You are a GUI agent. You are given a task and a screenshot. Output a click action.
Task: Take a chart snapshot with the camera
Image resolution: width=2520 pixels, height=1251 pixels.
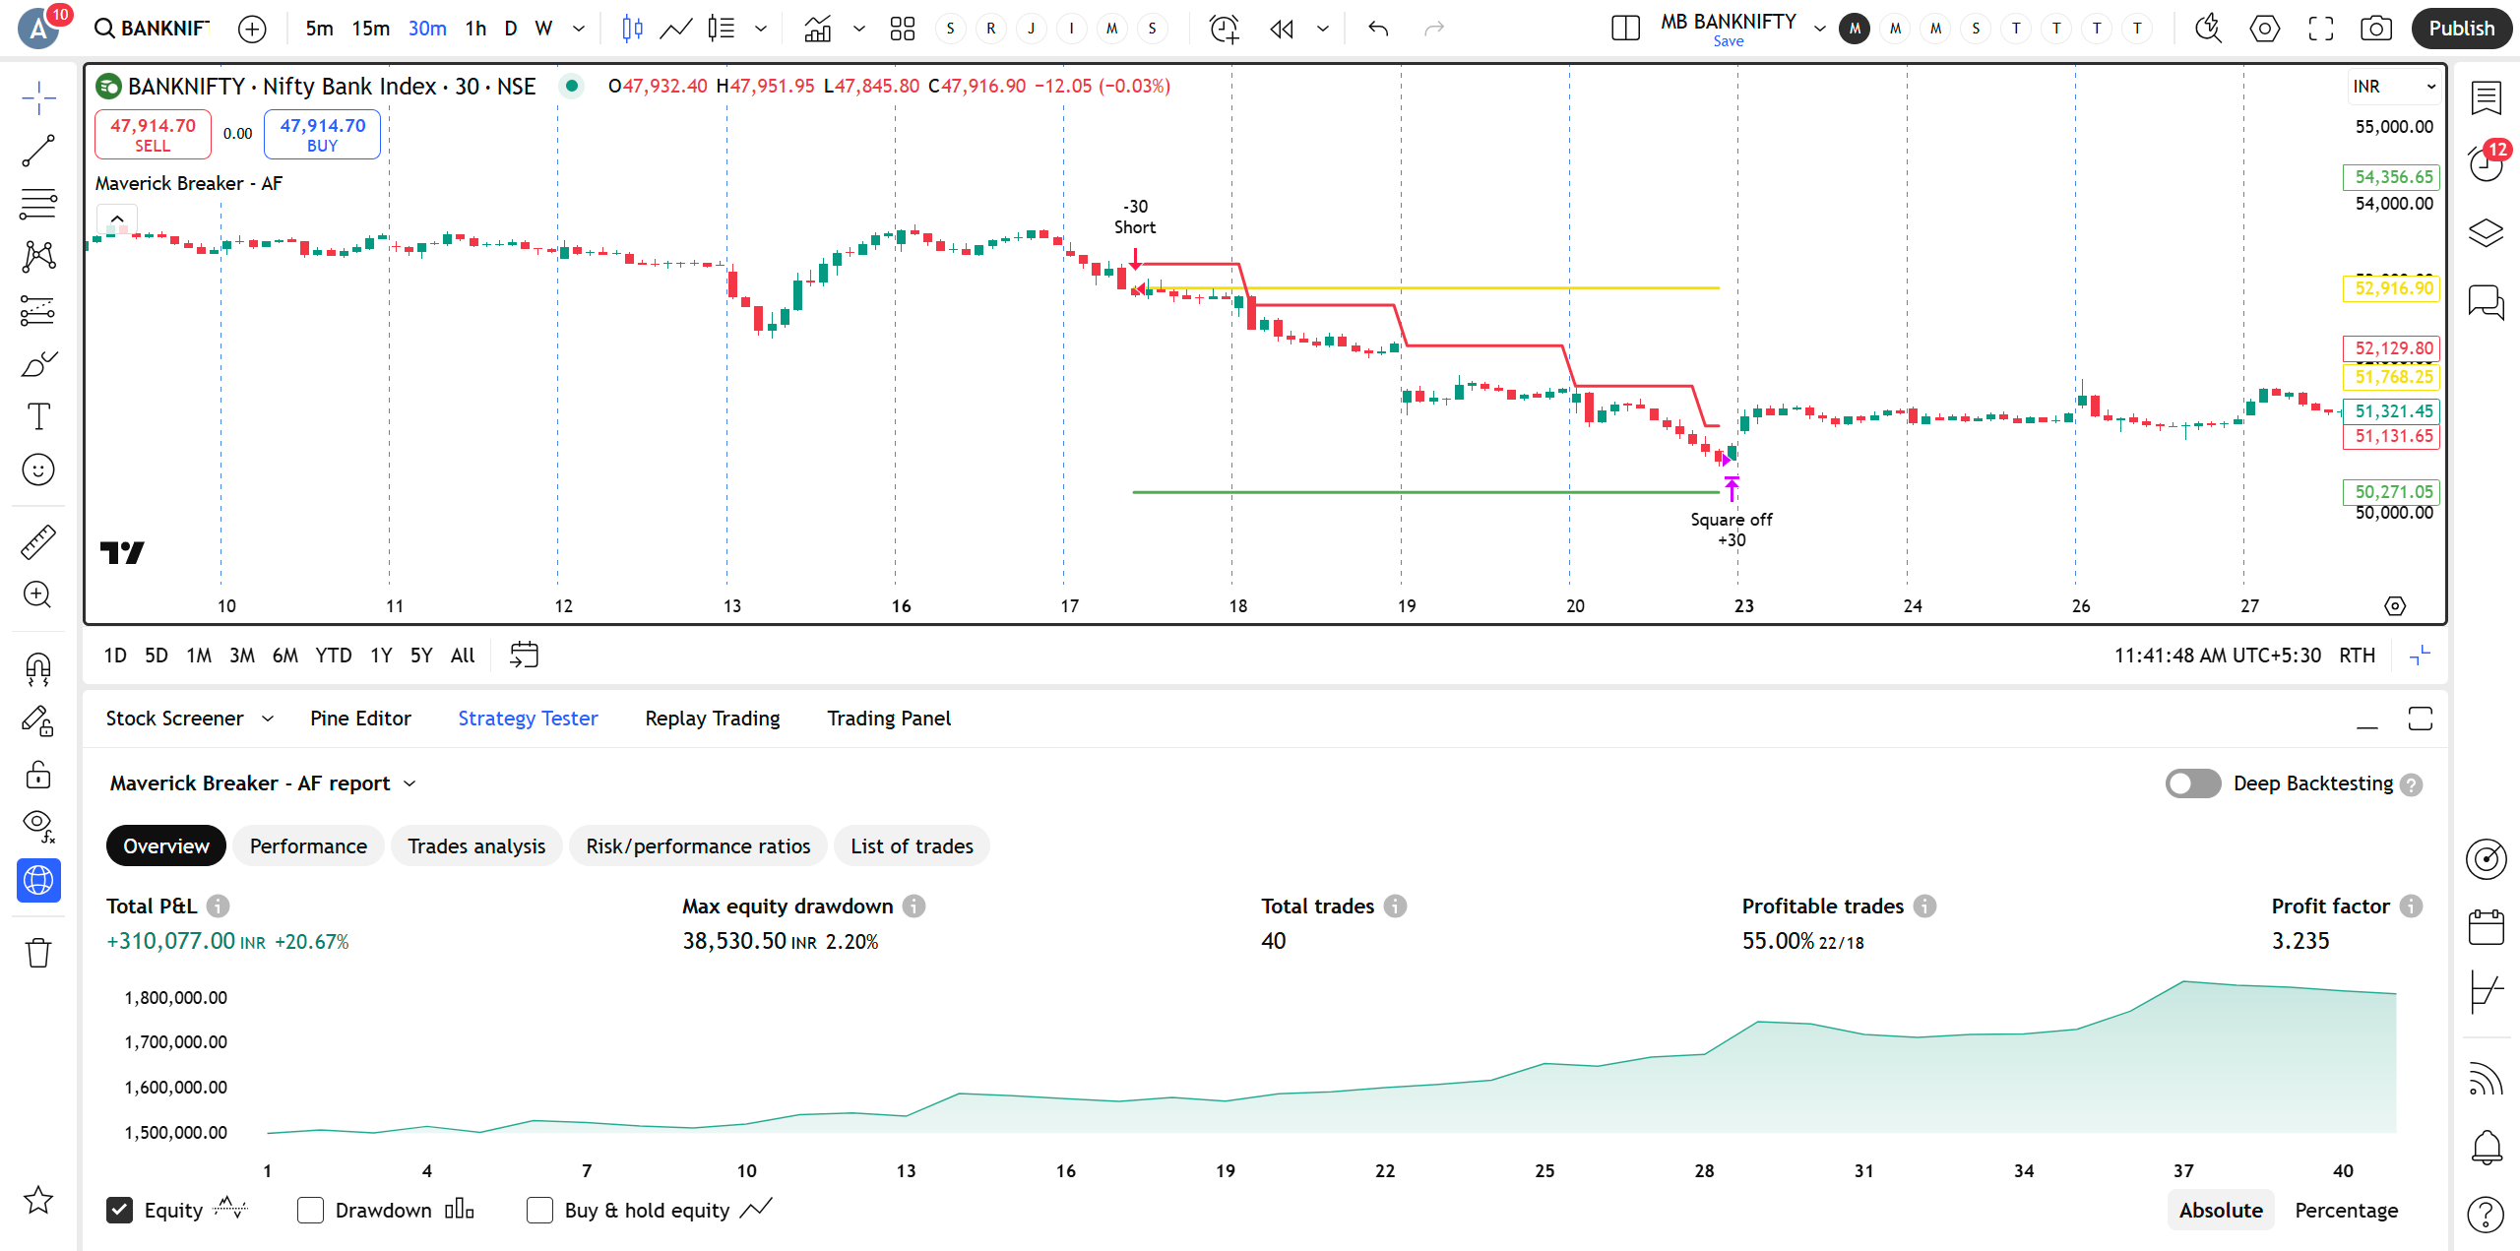point(2376,29)
